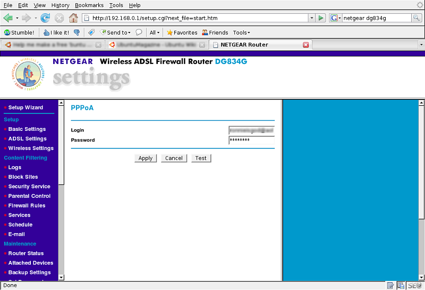
Task: Close the NETGEAR Router tab
Action: click(x=306, y=45)
